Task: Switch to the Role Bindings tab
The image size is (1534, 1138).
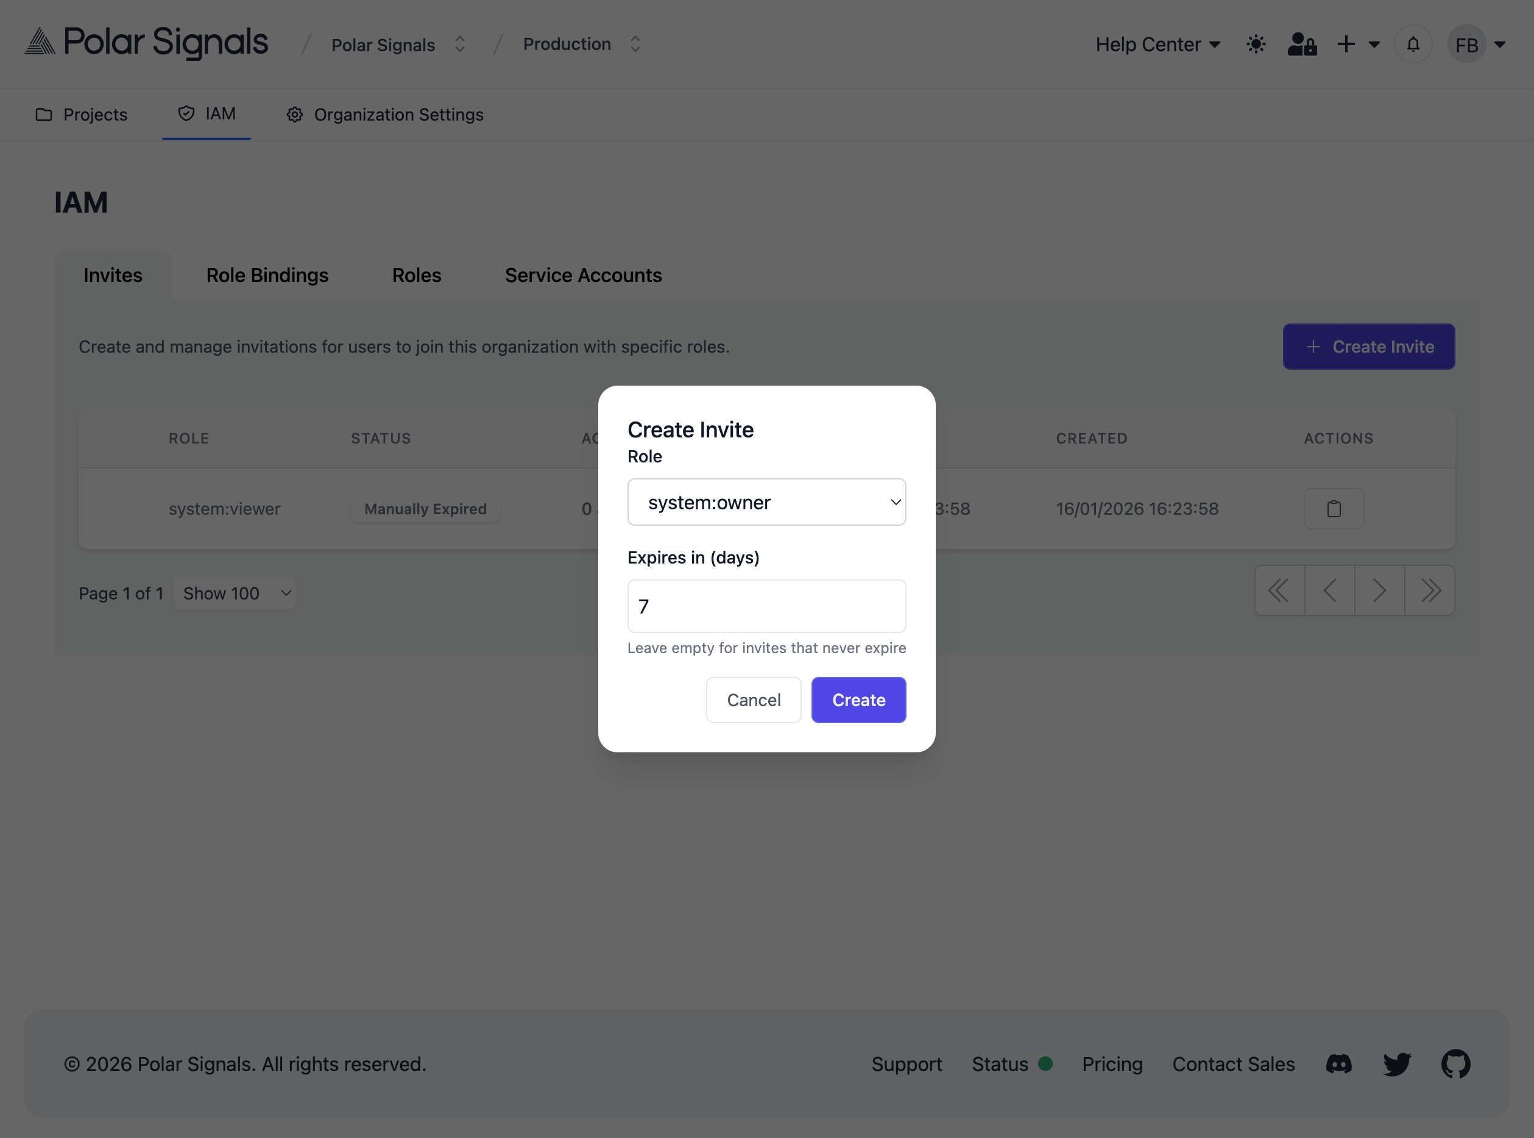Action: (267, 275)
